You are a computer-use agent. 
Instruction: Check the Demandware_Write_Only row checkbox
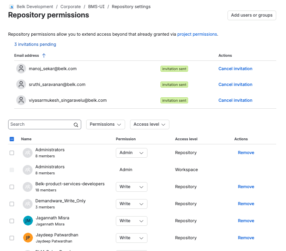12,204
